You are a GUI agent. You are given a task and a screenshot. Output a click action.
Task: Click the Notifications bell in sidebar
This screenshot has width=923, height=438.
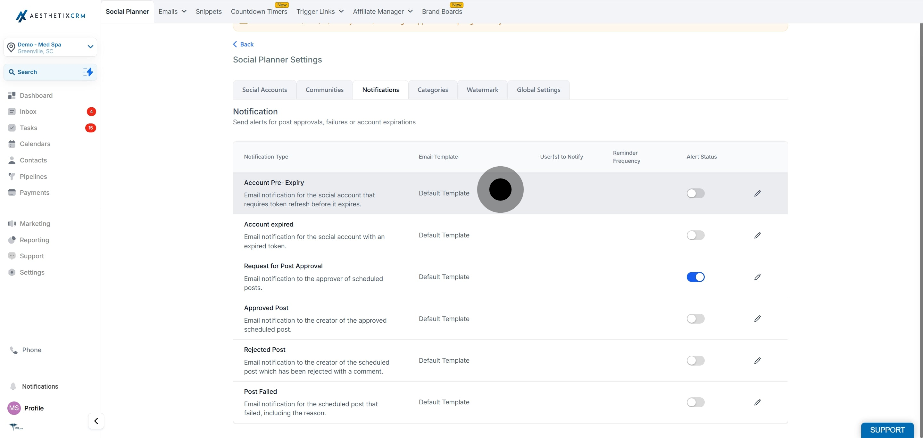click(13, 386)
